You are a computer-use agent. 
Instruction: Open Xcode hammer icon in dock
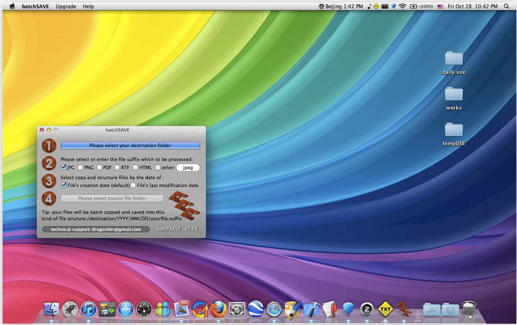click(x=311, y=310)
